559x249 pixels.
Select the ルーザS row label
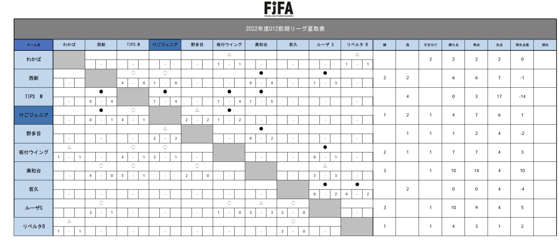point(33,208)
